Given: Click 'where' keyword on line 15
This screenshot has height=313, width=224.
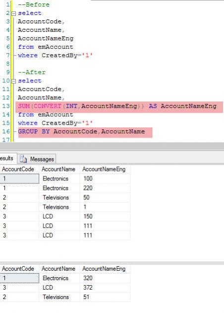Looking at the screenshot, I should coord(28,123).
